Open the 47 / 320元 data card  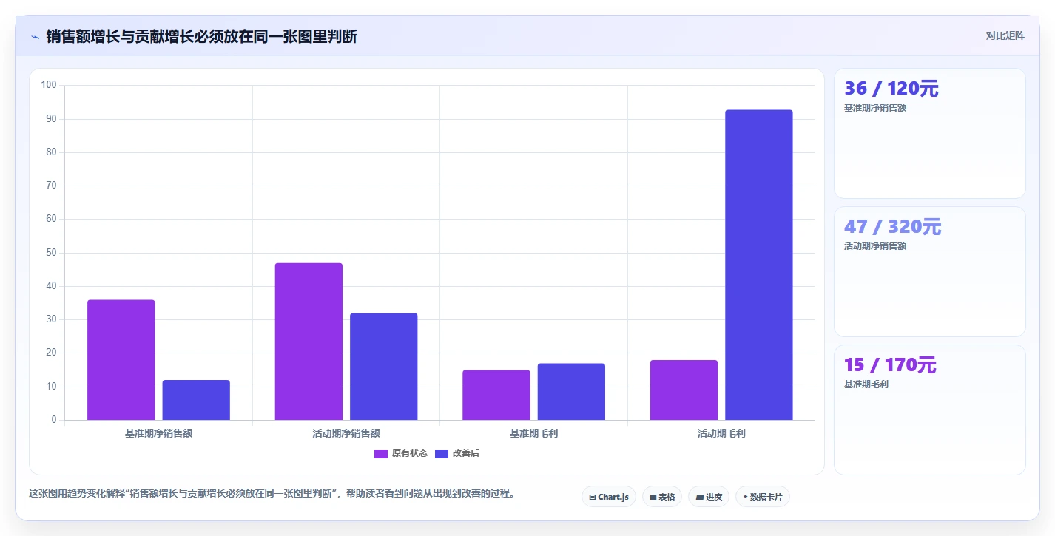(x=929, y=271)
